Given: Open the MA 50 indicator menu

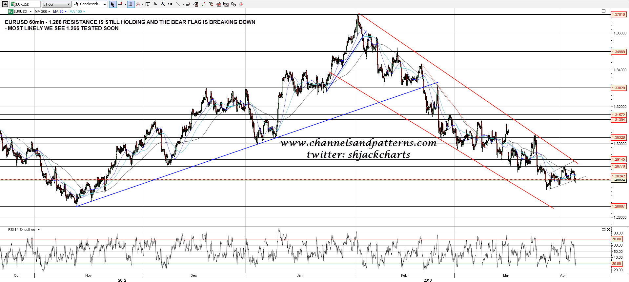Looking at the screenshot, I should pyautogui.click(x=60, y=11).
